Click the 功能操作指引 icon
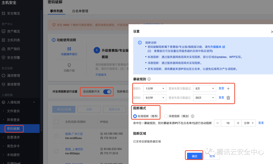273x164 pixels. pyautogui.click(x=69, y=49)
